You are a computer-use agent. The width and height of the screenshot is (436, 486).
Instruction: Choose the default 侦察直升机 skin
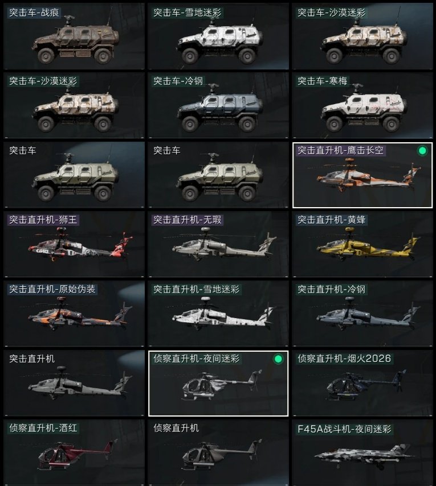218,452
